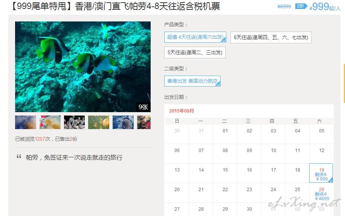Select the 超值 4天往返 product type option
The width and height of the screenshot is (345, 216).
click(195, 37)
